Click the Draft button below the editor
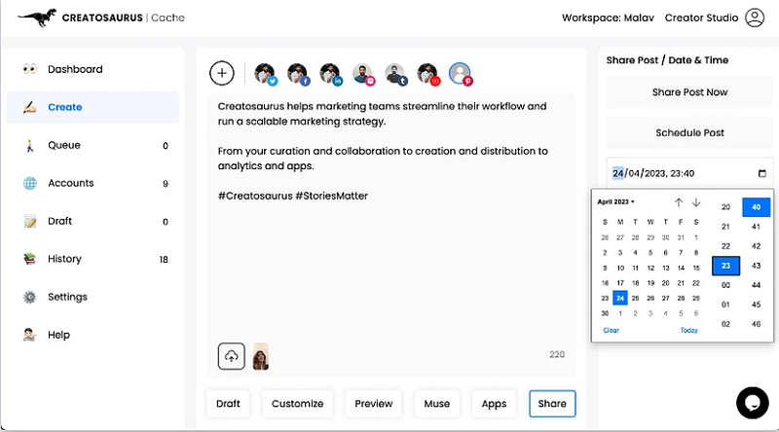This screenshot has height=432, width=779. [228, 404]
